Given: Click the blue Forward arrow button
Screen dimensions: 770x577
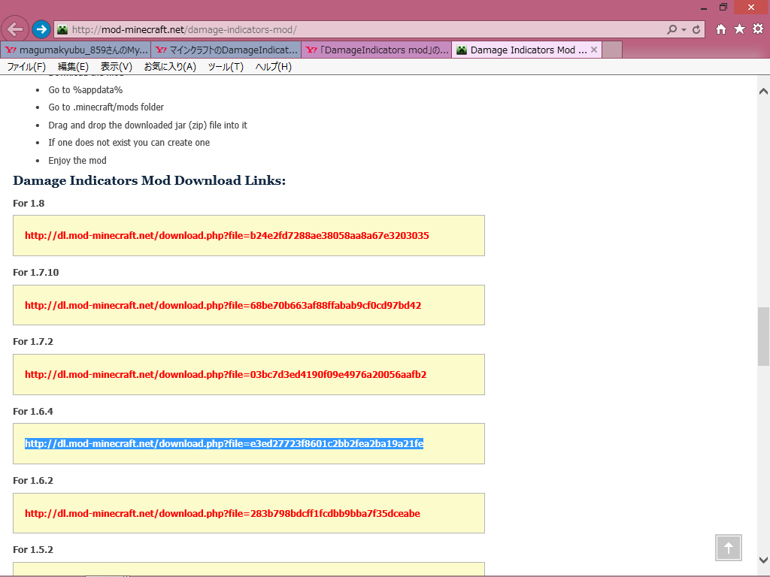Looking at the screenshot, I should point(41,29).
